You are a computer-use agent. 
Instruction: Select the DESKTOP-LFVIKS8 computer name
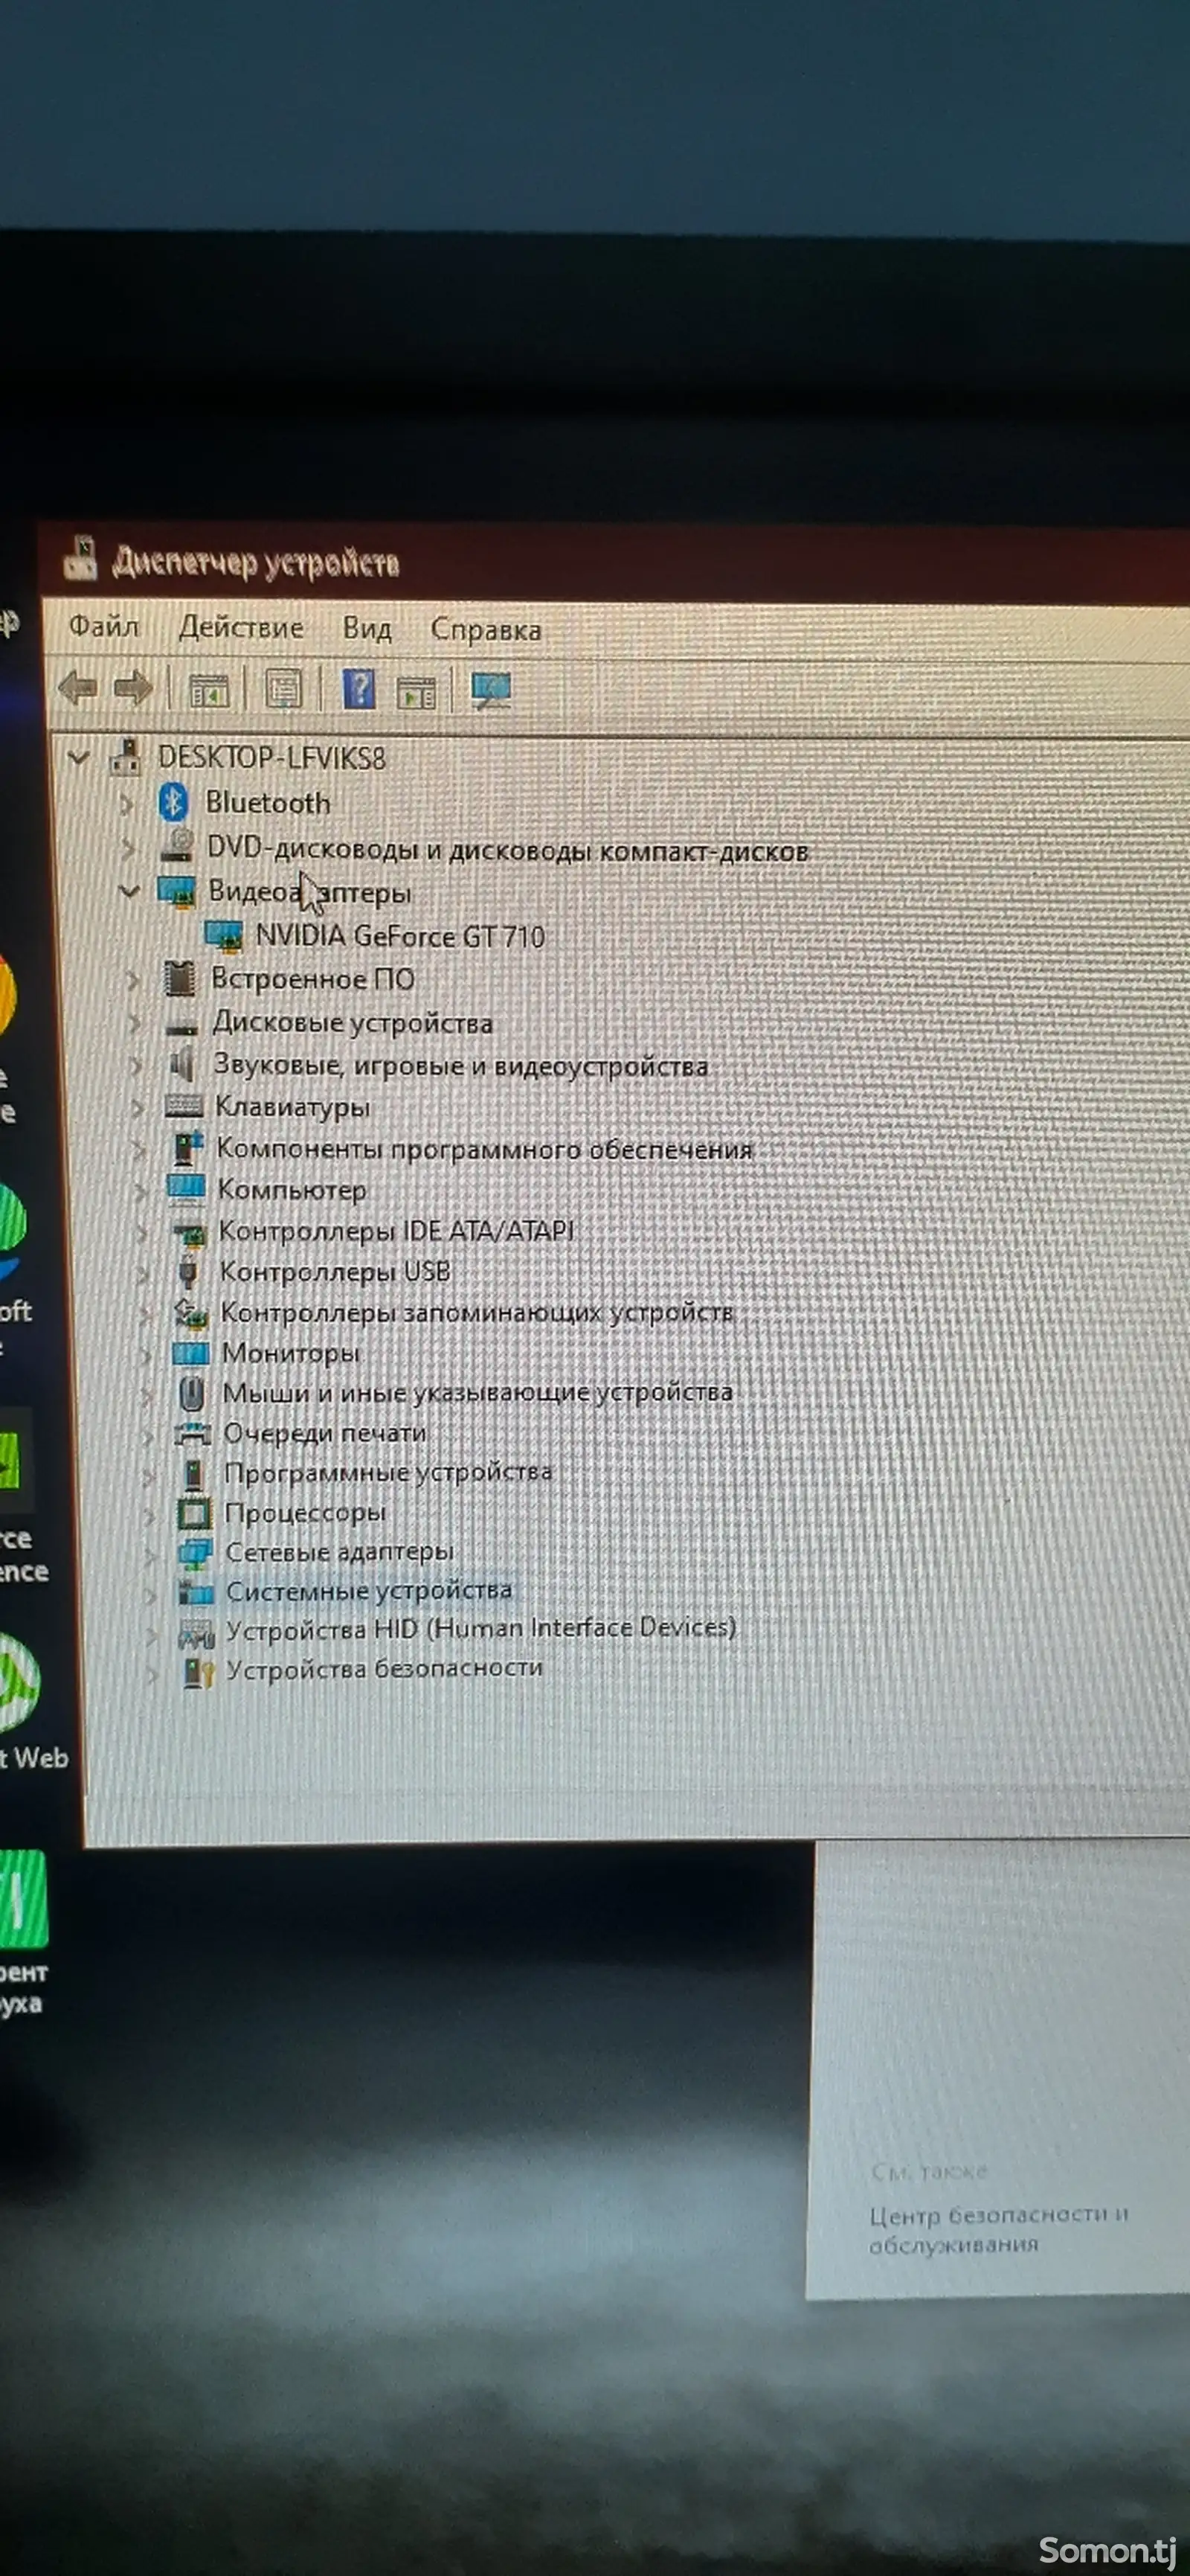[271, 758]
